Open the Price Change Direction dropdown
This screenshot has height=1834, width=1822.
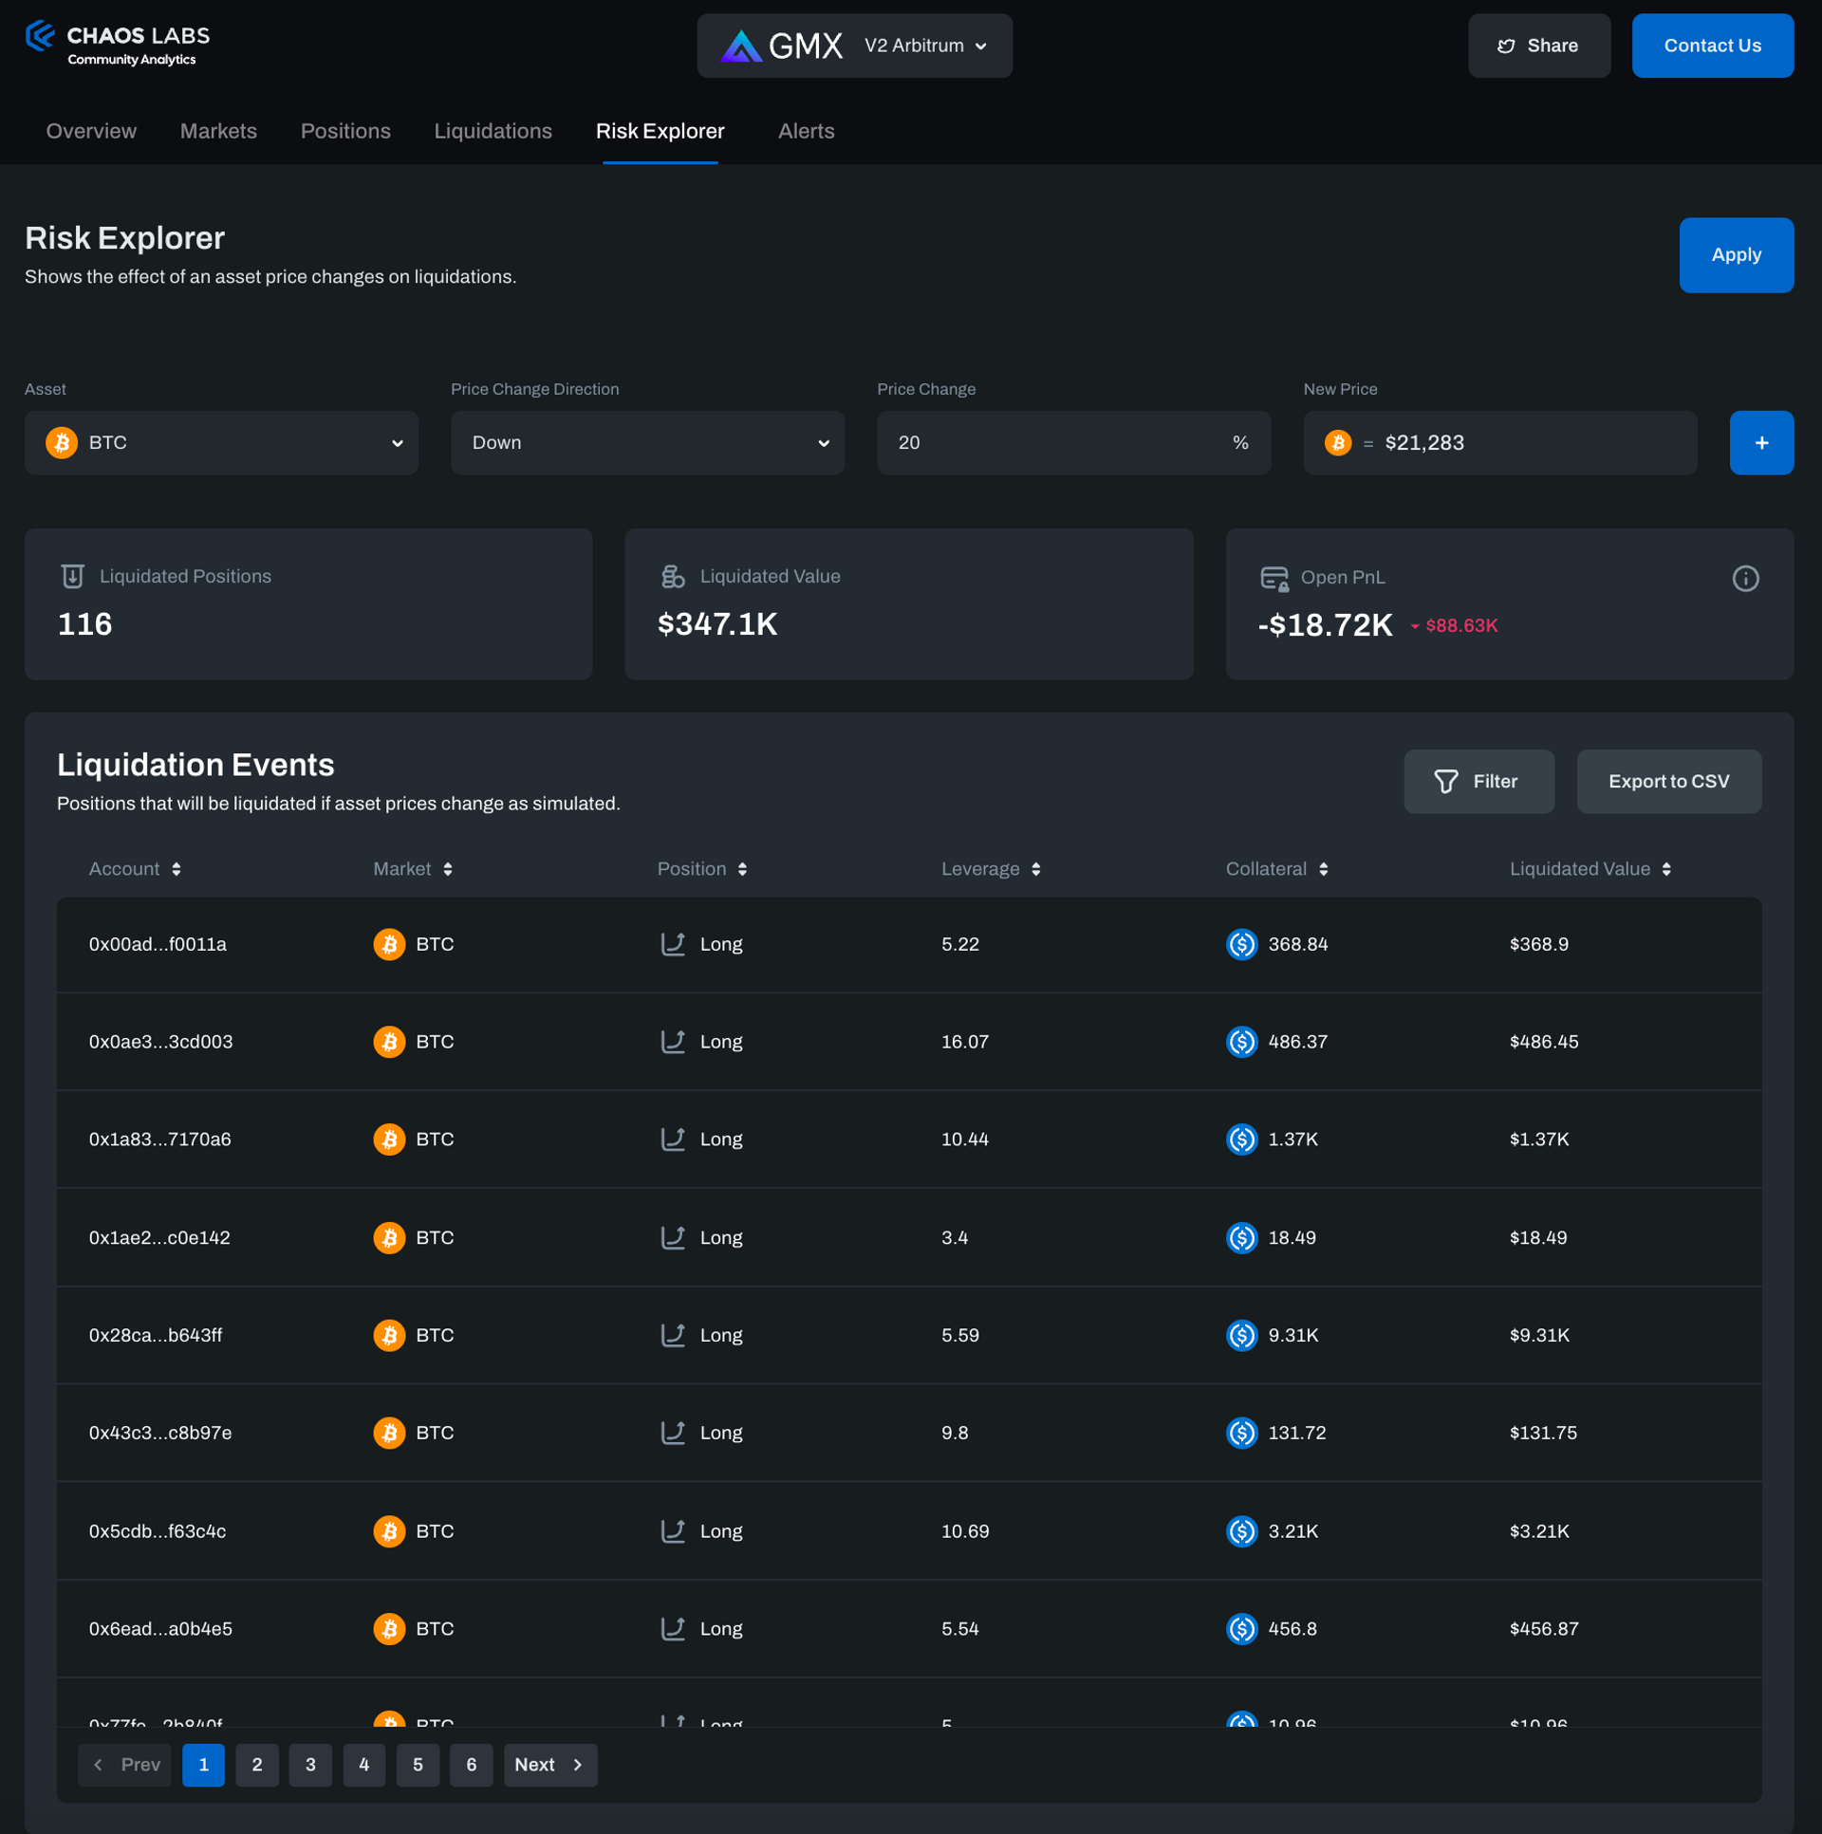pyautogui.click(x=646, y=442)
